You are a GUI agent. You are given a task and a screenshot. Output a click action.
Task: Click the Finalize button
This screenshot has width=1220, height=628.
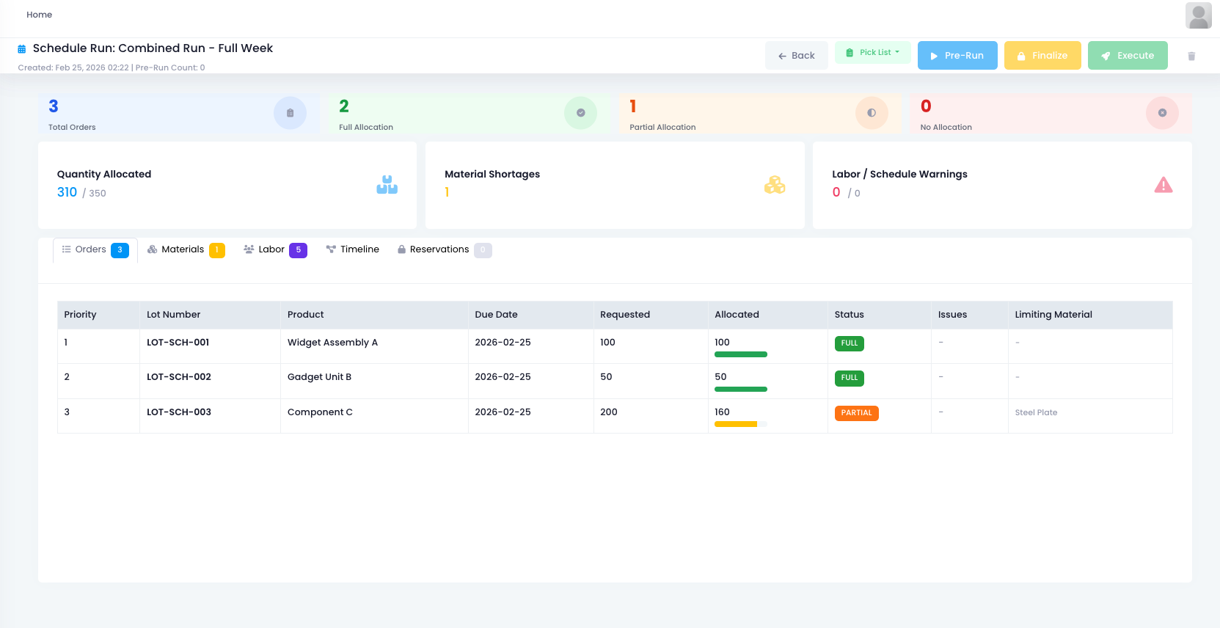pyautogui.click(x=1042, y=56)
